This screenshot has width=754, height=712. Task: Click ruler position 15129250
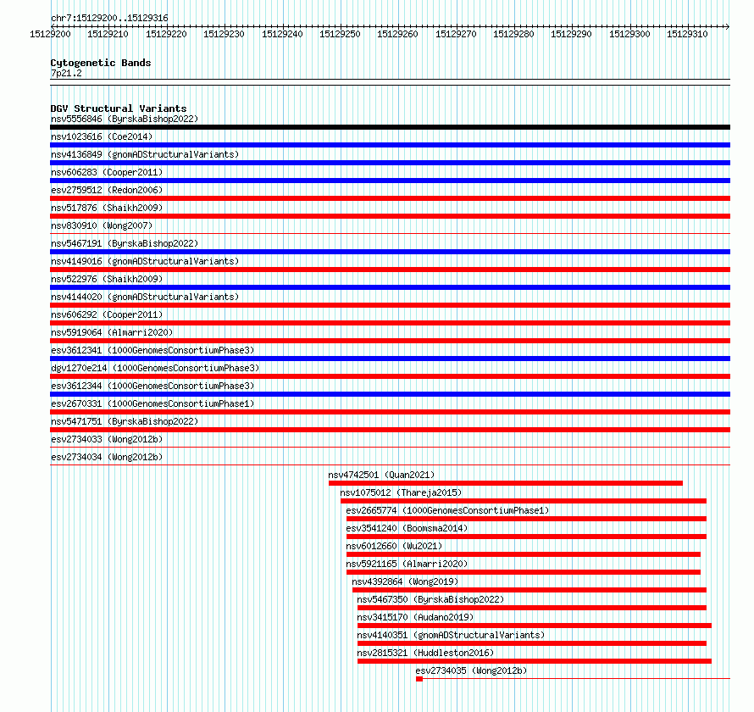(340, 34)
